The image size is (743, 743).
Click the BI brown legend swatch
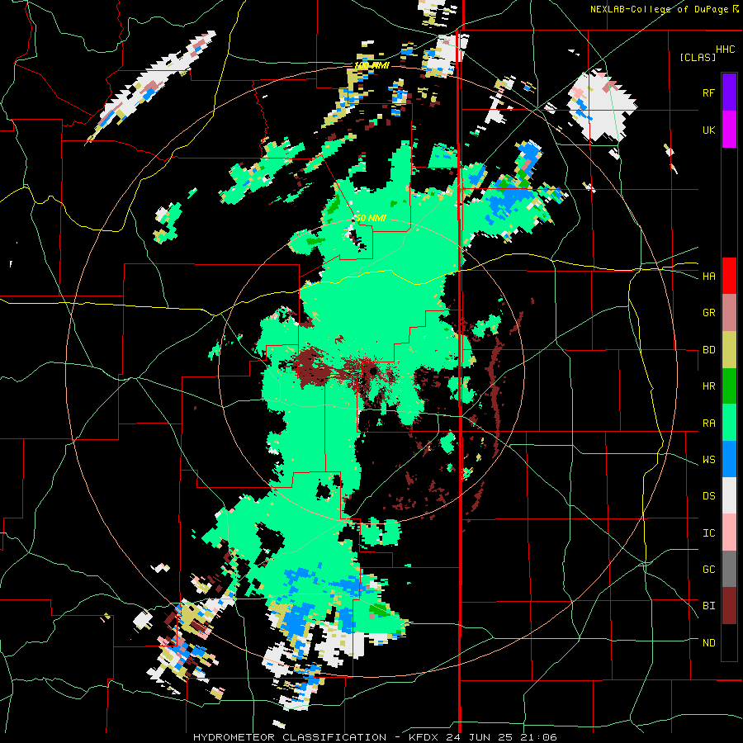(x=729, y=606)
